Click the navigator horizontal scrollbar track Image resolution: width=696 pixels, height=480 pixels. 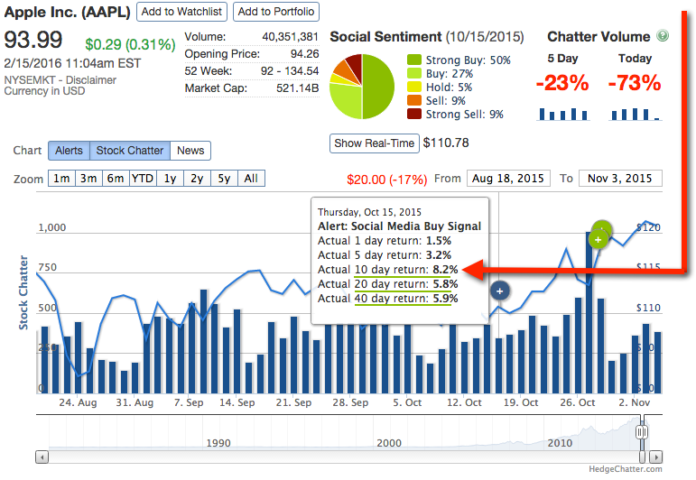345,457
